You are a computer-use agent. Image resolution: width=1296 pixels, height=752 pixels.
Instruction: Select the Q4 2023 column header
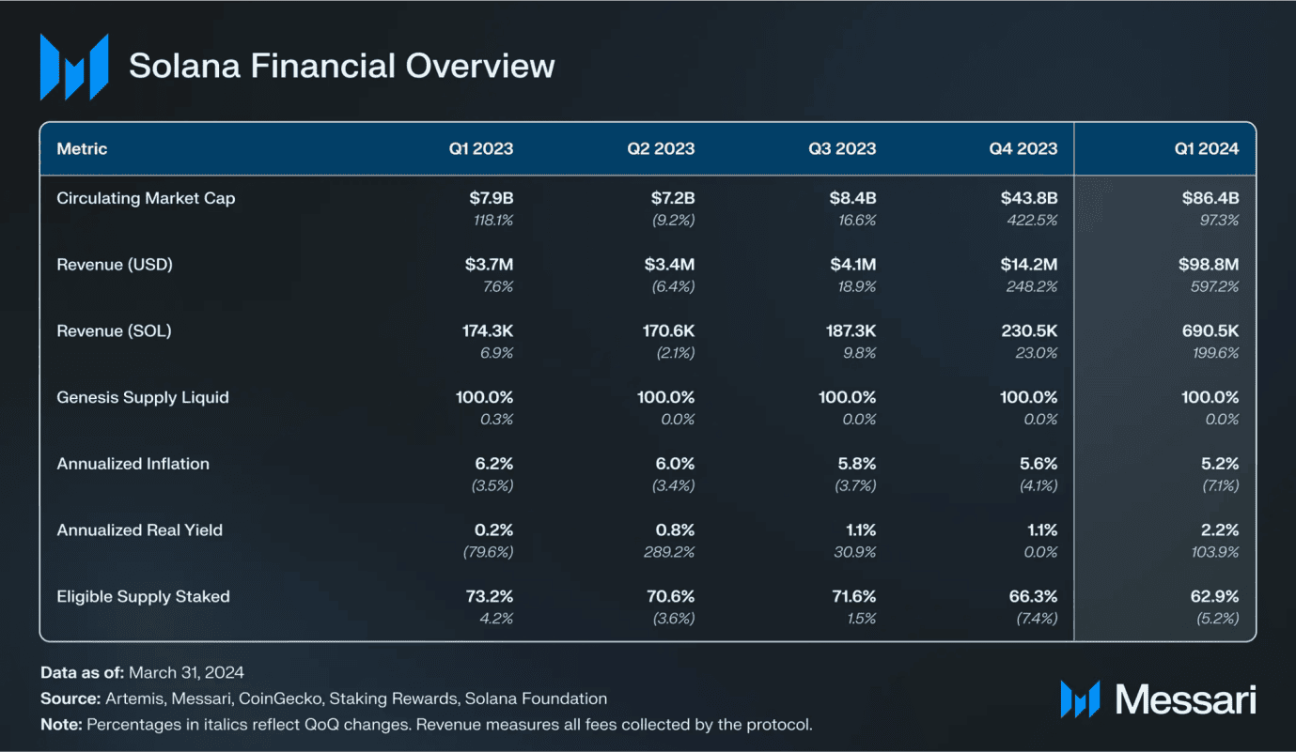1023,148
